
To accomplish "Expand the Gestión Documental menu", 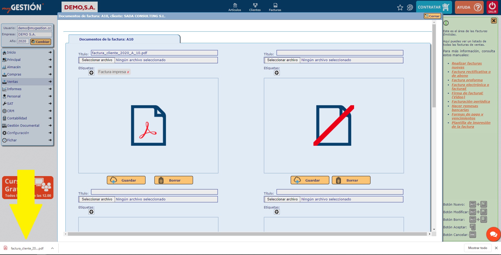I will tap(50, 126).
